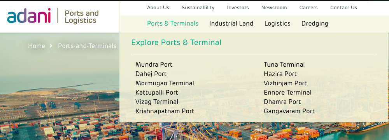The height and width of the screenshot is (140, 389).
Task: Expand the Industrial Land menu
Action: tap(231, 24)
